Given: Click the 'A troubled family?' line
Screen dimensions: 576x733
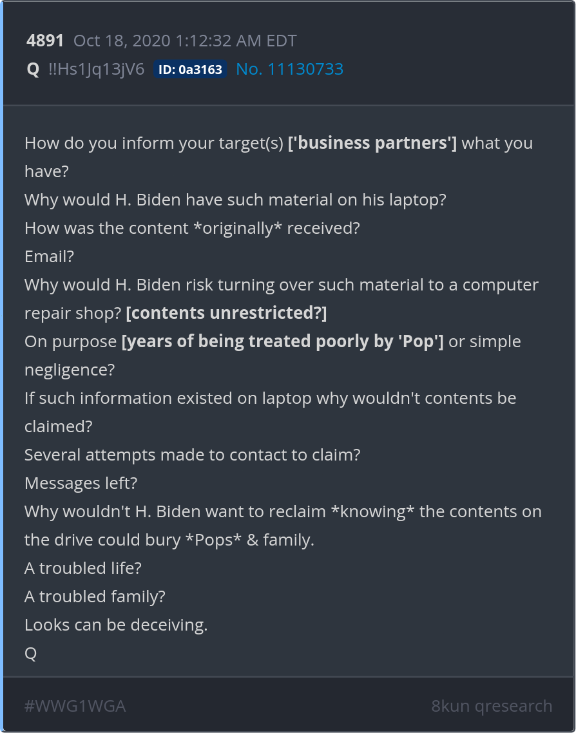Looking at the screenshot, I should tap(95, 596).
